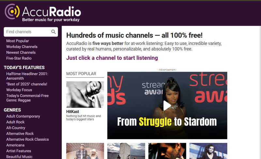Open "Best of 2025" channels feature
Screen dimensions: 261x159
[x=27, y=84]
